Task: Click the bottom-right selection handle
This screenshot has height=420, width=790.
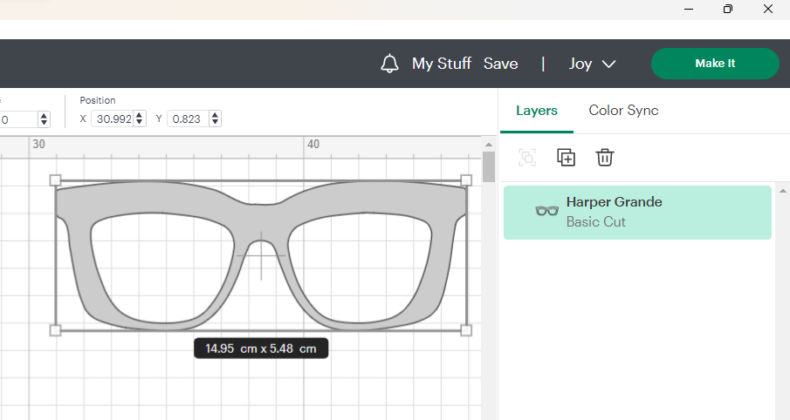Action: point(466,330)
